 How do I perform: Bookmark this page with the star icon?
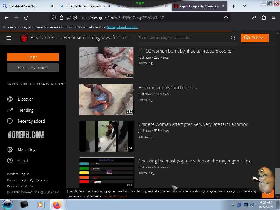(x=226, y=17)
